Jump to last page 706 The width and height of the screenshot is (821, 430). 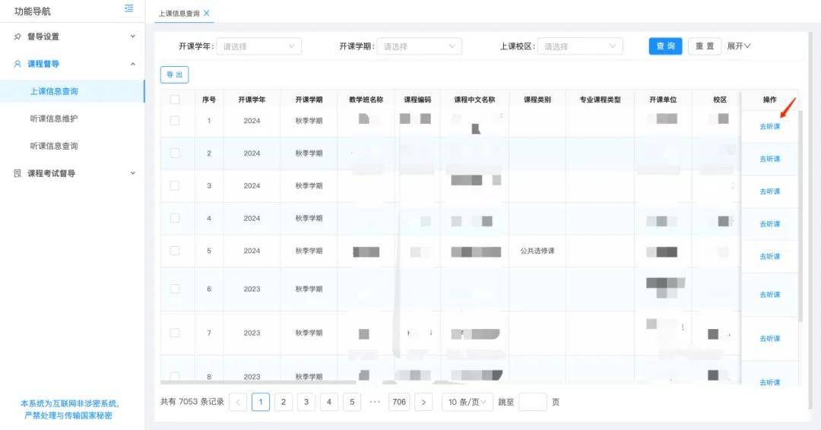point(399,402)
